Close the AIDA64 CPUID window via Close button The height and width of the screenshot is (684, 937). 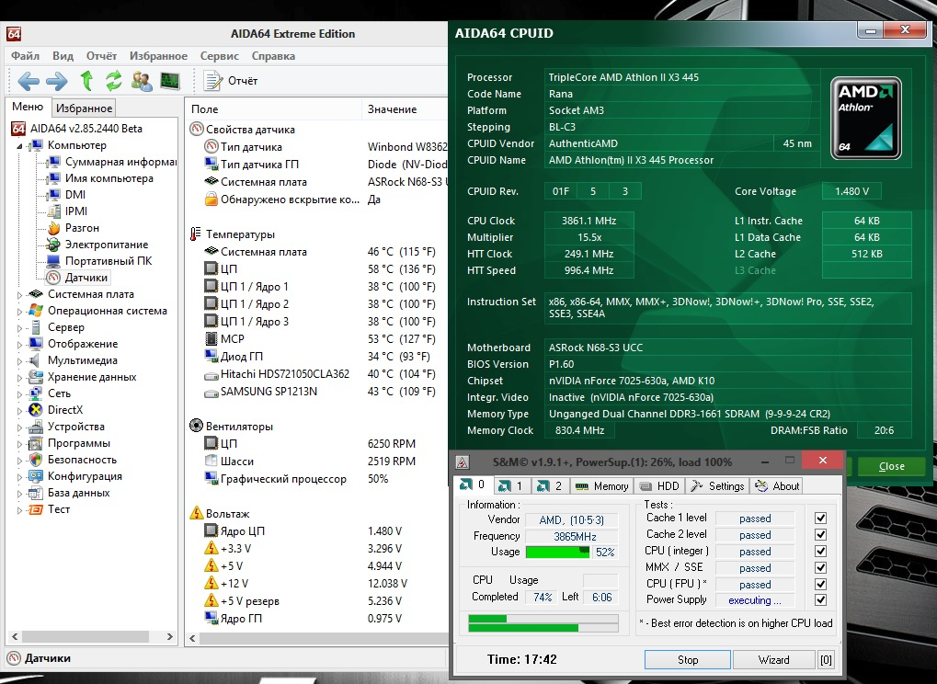point(891,466)
